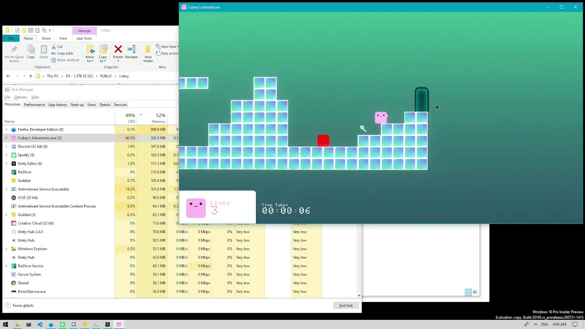Click the New folder icon
Viewport: 585px width, 329px height.
pyautogui.click(x=148, y=49)
